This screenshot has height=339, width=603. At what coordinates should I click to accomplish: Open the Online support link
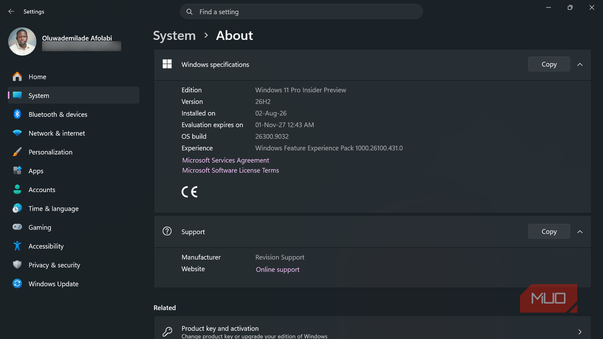click(x=277, y=270)
